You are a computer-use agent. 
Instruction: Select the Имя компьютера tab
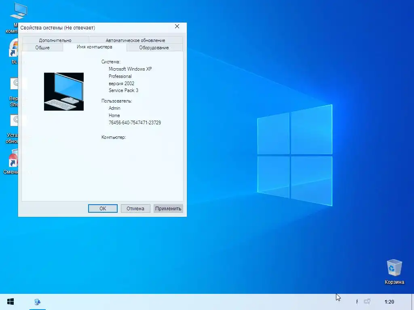pos(95,47)
